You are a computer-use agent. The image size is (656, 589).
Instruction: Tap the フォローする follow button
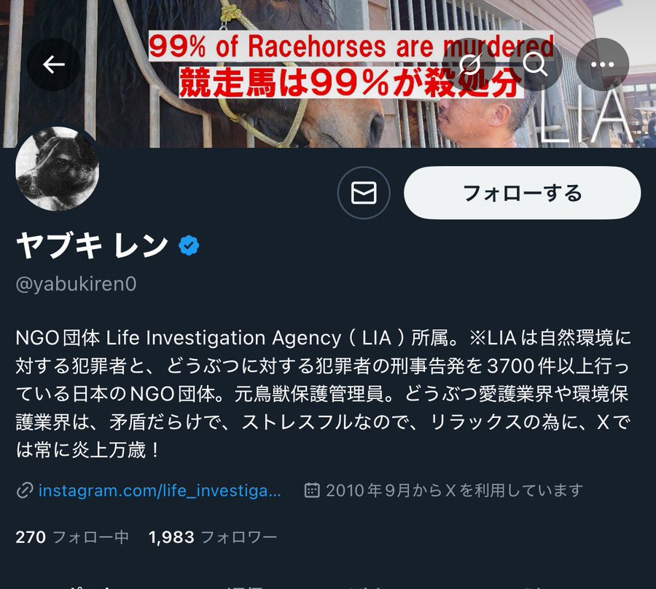[522, 193]
